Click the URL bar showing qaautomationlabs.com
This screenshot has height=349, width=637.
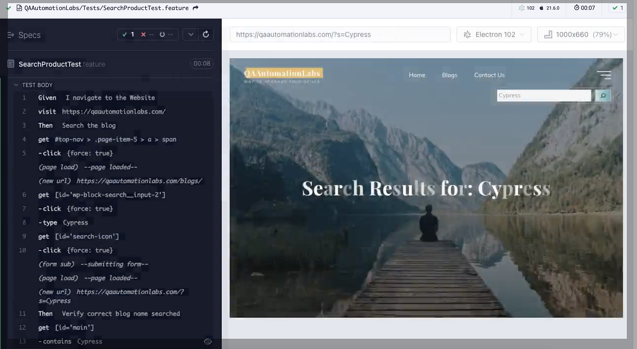click(x=340, y=35)
